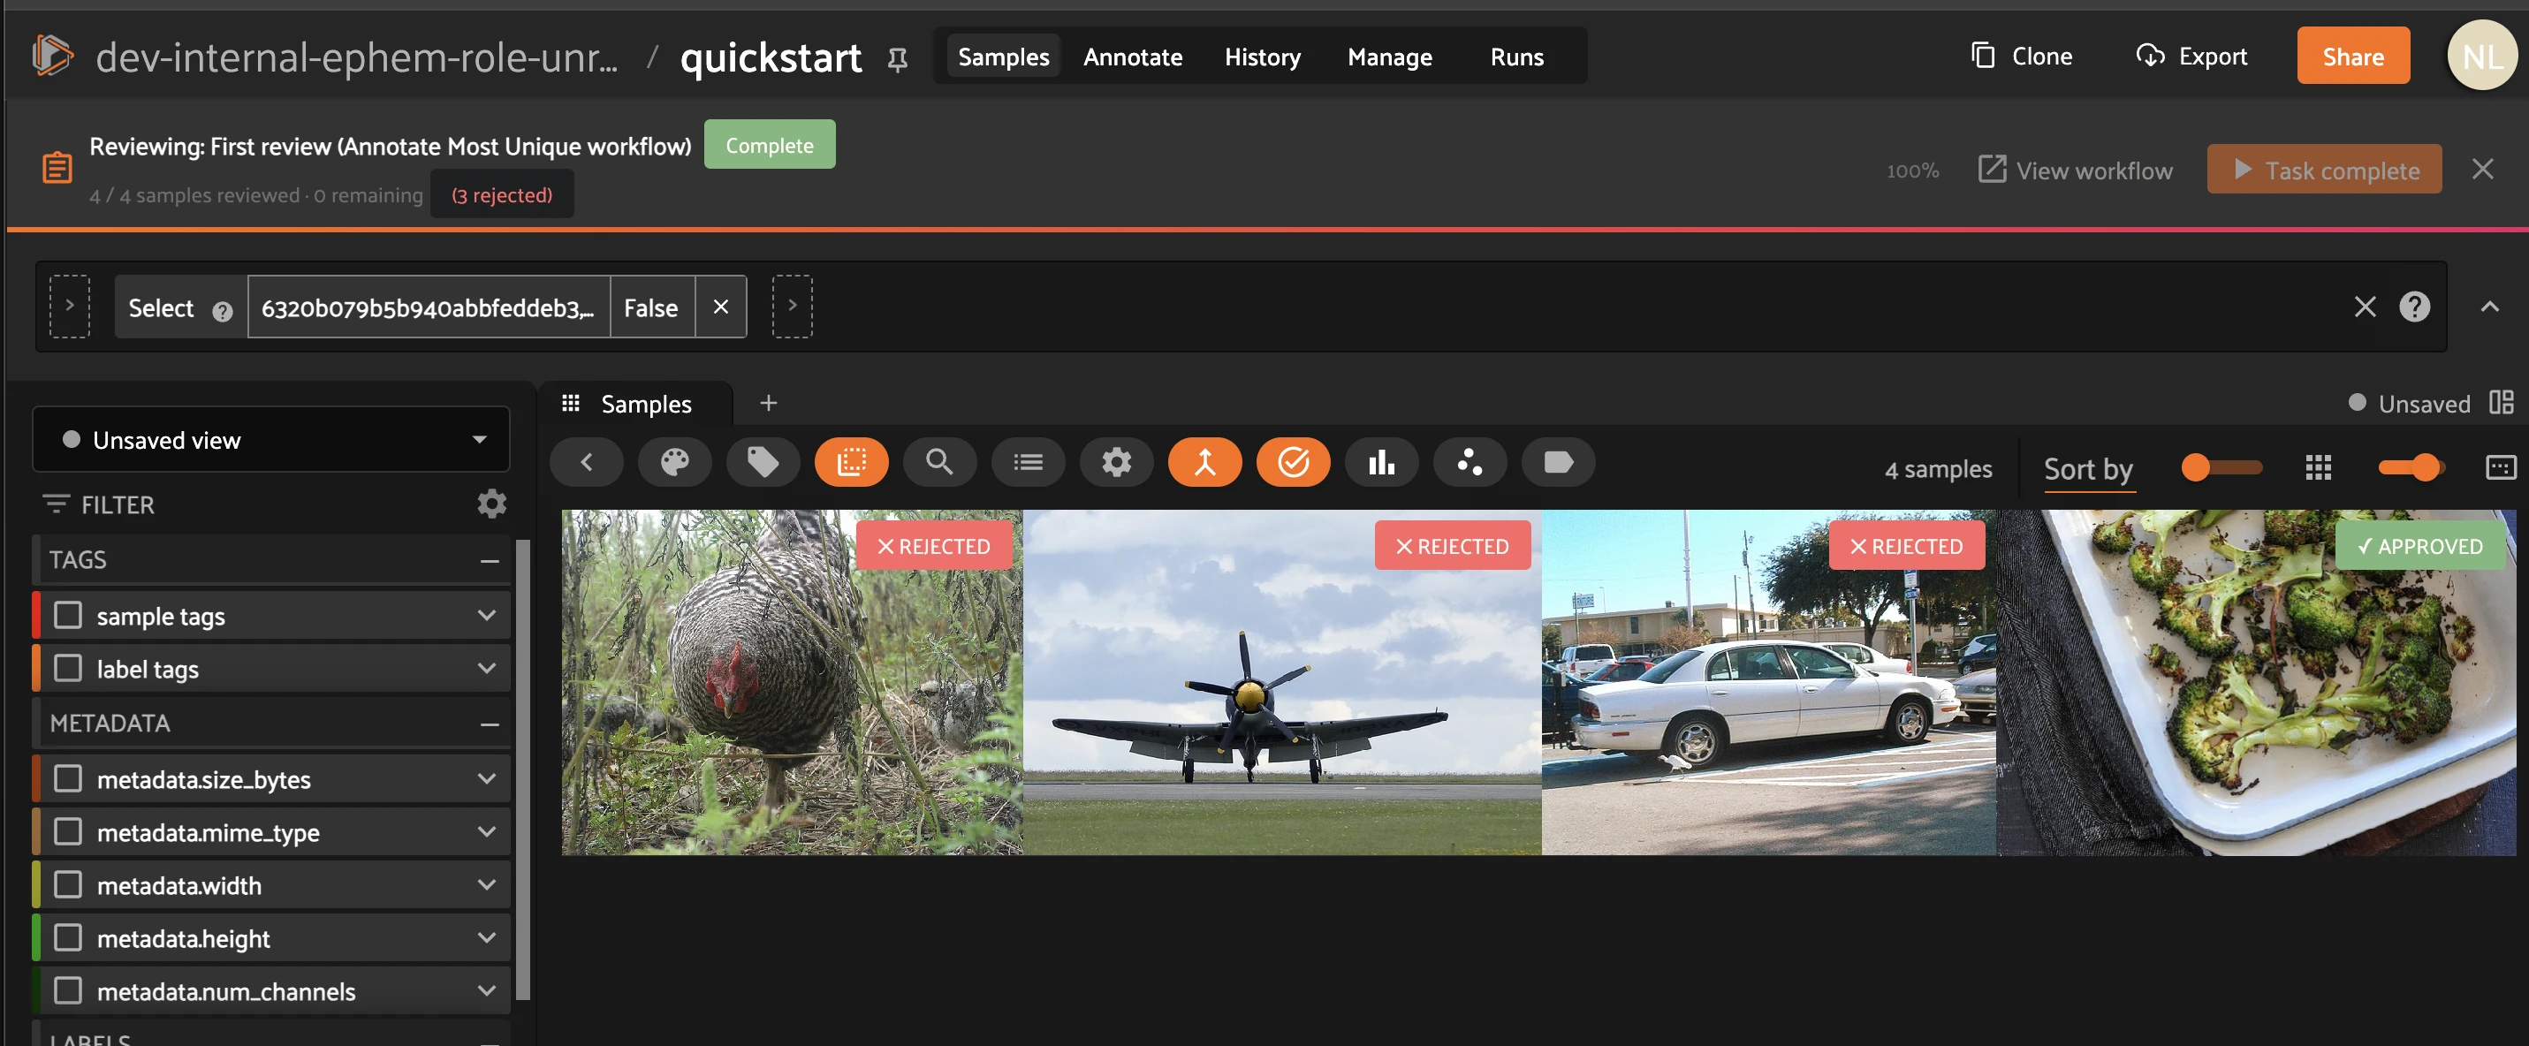The height and width of the screenshot is (1046, 2529).
Task: Open the Unsaved view dropdown
Action: pyautogui.click(x=271, y=440)
